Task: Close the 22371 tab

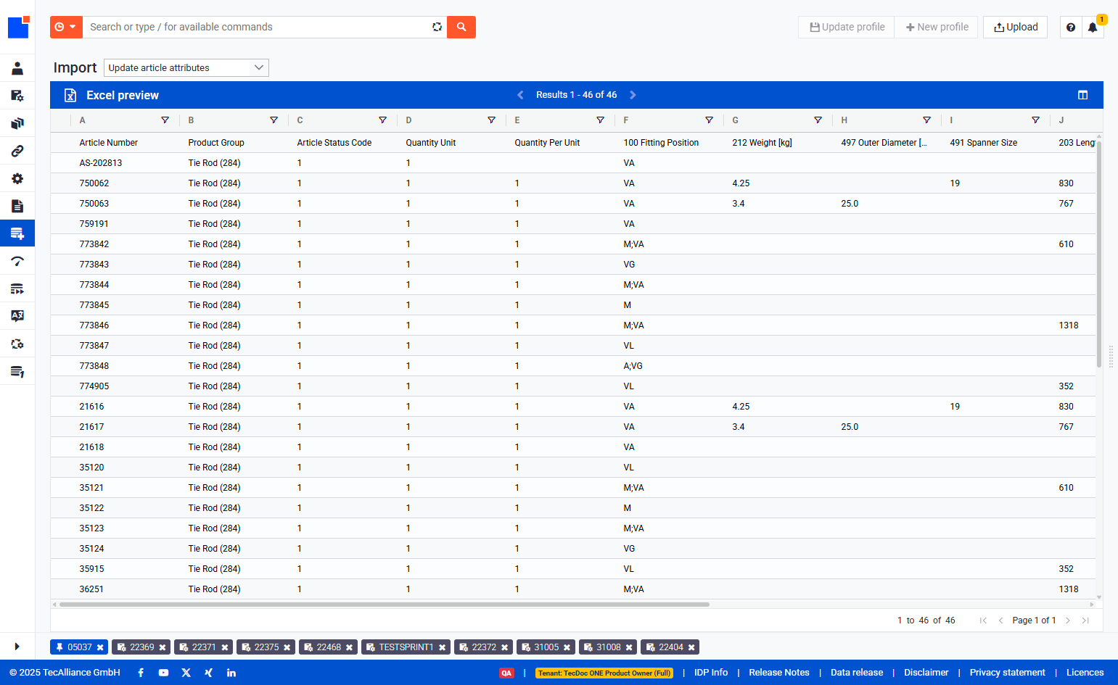Action: point(225,647)
